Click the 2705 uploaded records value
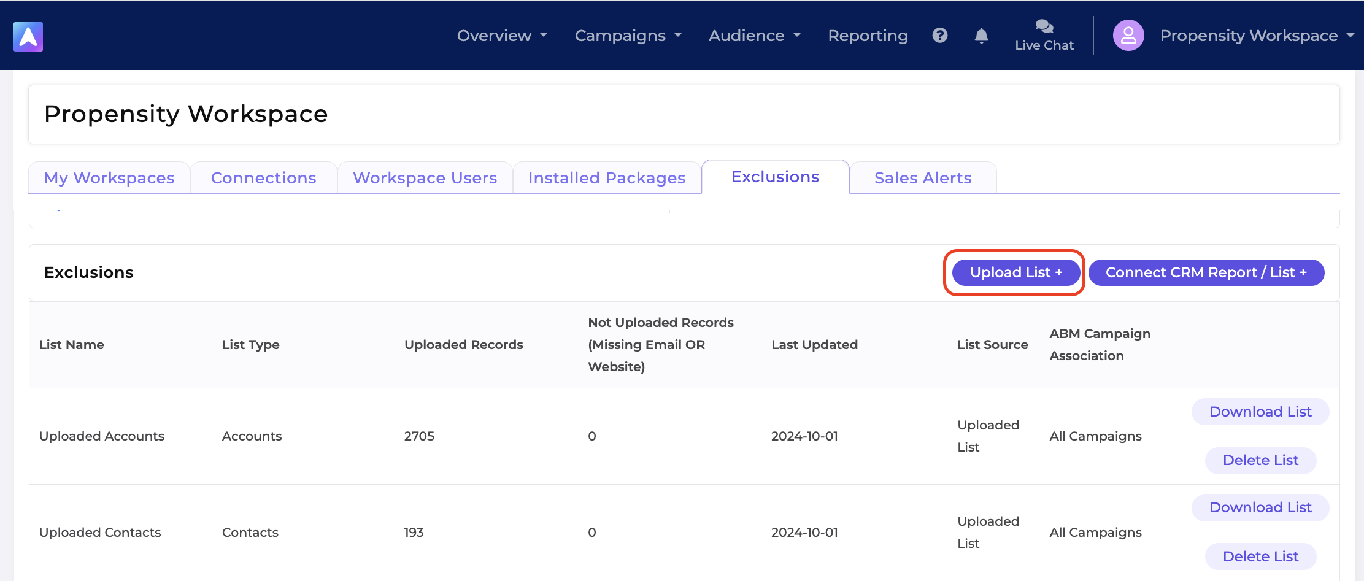Viewport: 1364px width, 581px height. (419, 436)
